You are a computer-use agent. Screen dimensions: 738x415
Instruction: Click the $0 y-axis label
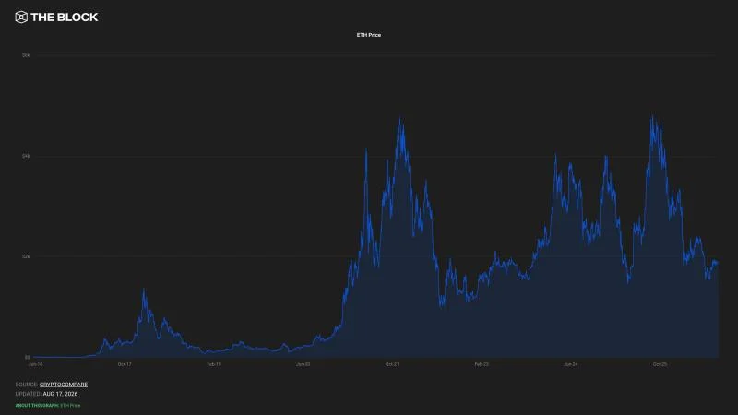point(27,357)
